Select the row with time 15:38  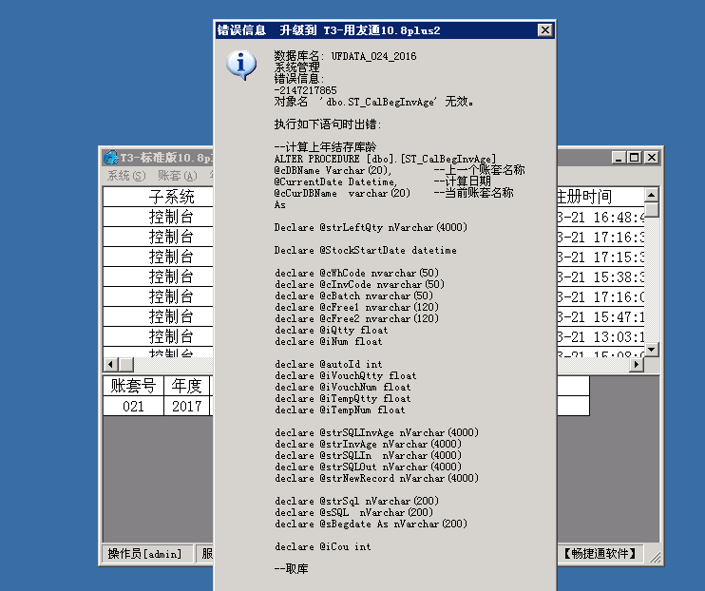tap(600, 277)
